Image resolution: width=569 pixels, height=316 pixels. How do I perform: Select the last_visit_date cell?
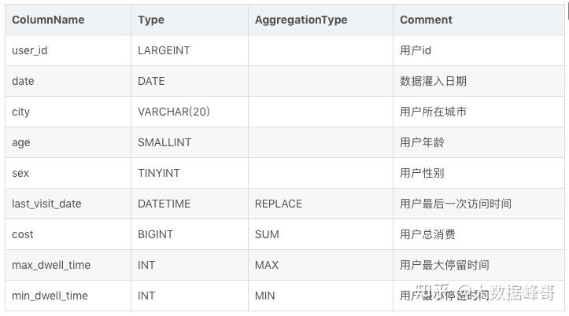pyautogui.click(x=46, y=204)
